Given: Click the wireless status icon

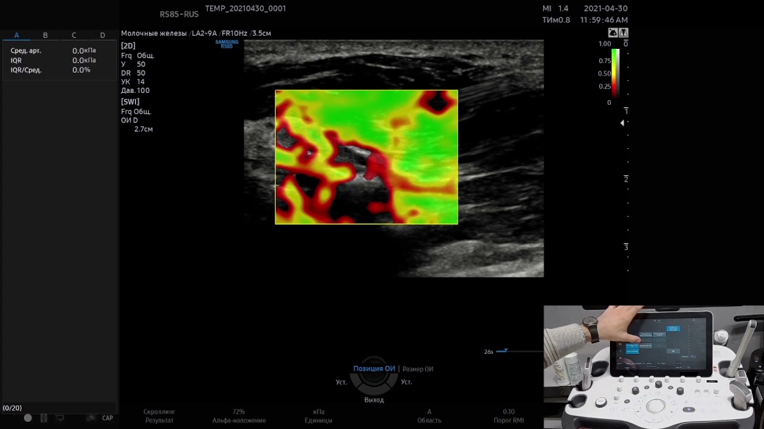Looking at the screenshot, I should [91, 418].
